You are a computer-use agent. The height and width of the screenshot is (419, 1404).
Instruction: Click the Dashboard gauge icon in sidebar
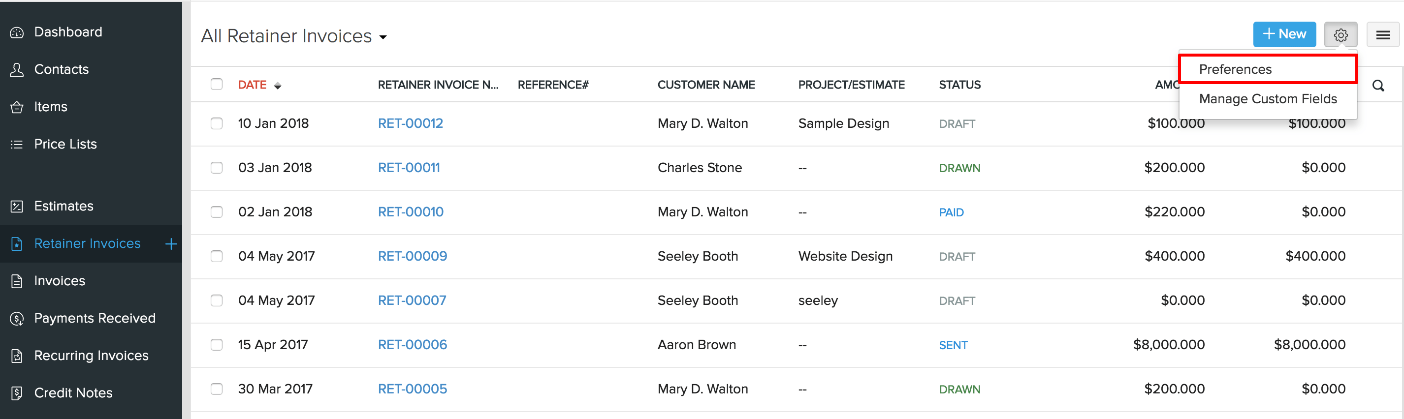17,32
